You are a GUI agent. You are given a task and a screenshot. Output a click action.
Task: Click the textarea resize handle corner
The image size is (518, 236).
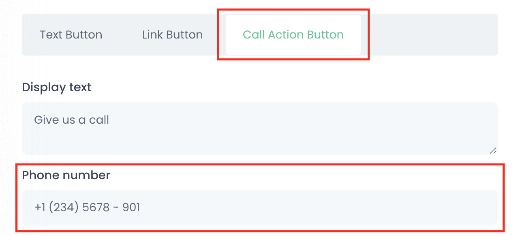(x=493, y=150)
